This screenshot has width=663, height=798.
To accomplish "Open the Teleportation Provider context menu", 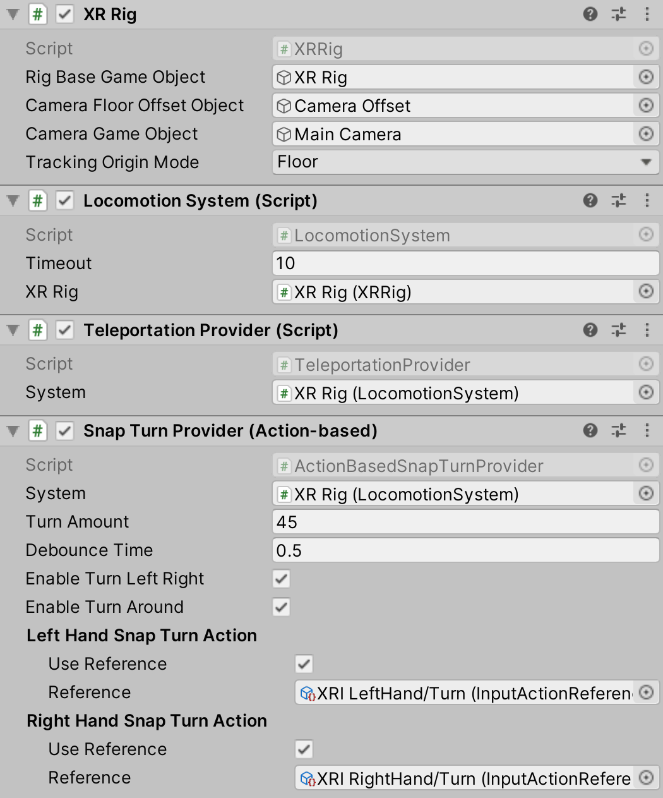I will click(647, 330).
